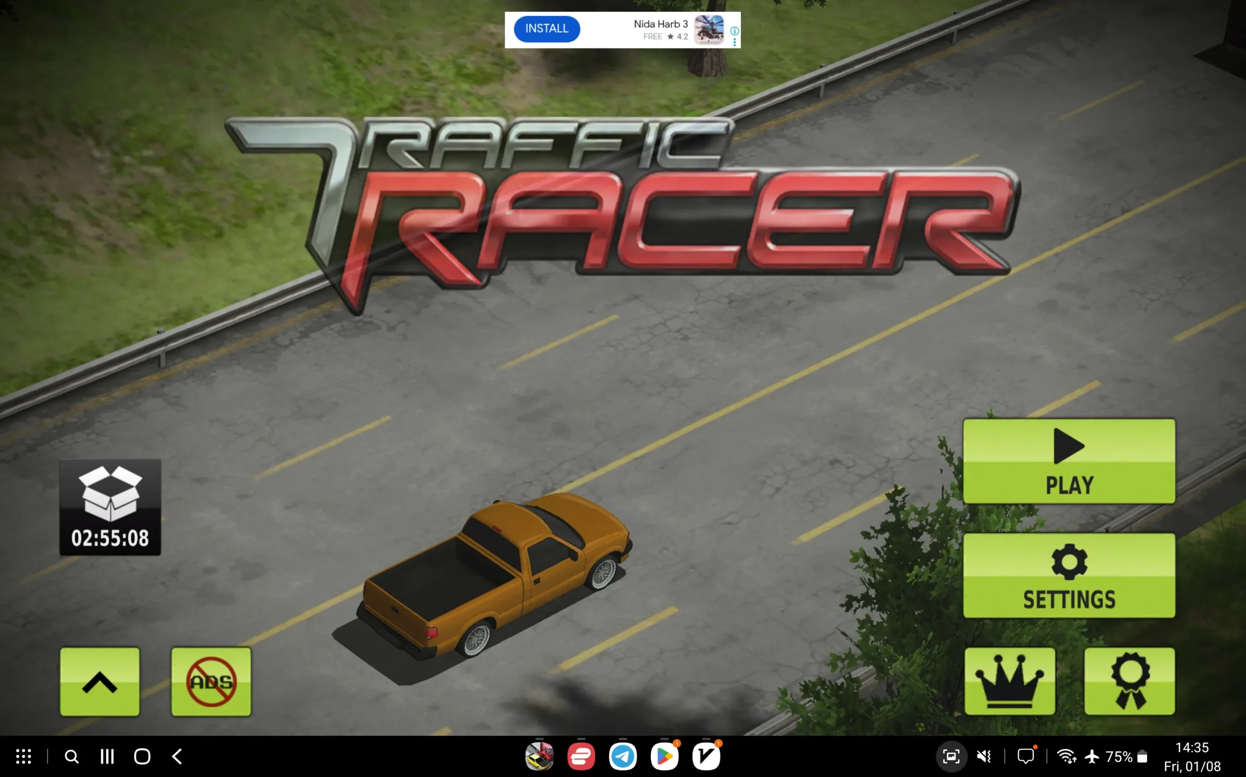Click INSTALL on the Nida Harb 3 ad
The width and height of the screenshot is (1246, 777).
coord(547,29)
